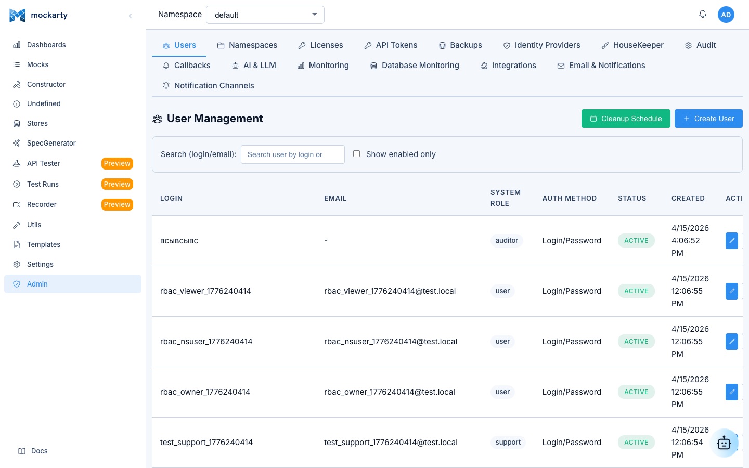Edit rbac_owner_1776240414 with pencil icon

pos(732,392)
